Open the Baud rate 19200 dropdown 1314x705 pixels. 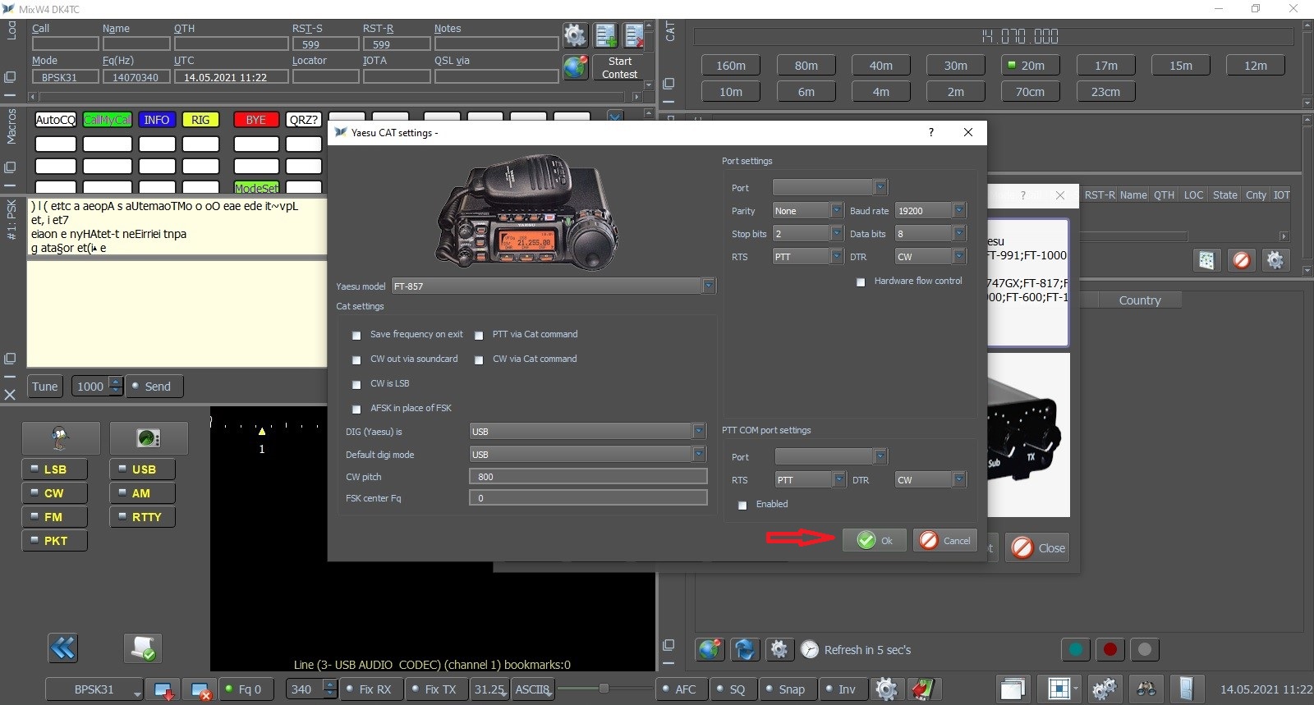pos(930,210)
